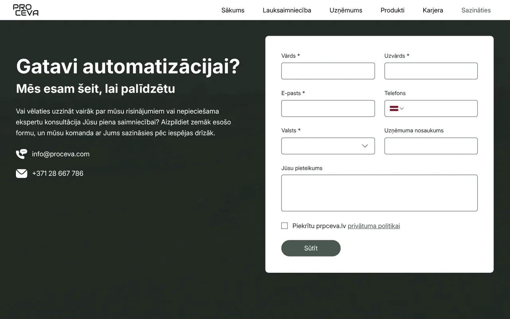Navigate to Produkti in the top menu
Screen dimensions: 510x319
pos(392,10)
